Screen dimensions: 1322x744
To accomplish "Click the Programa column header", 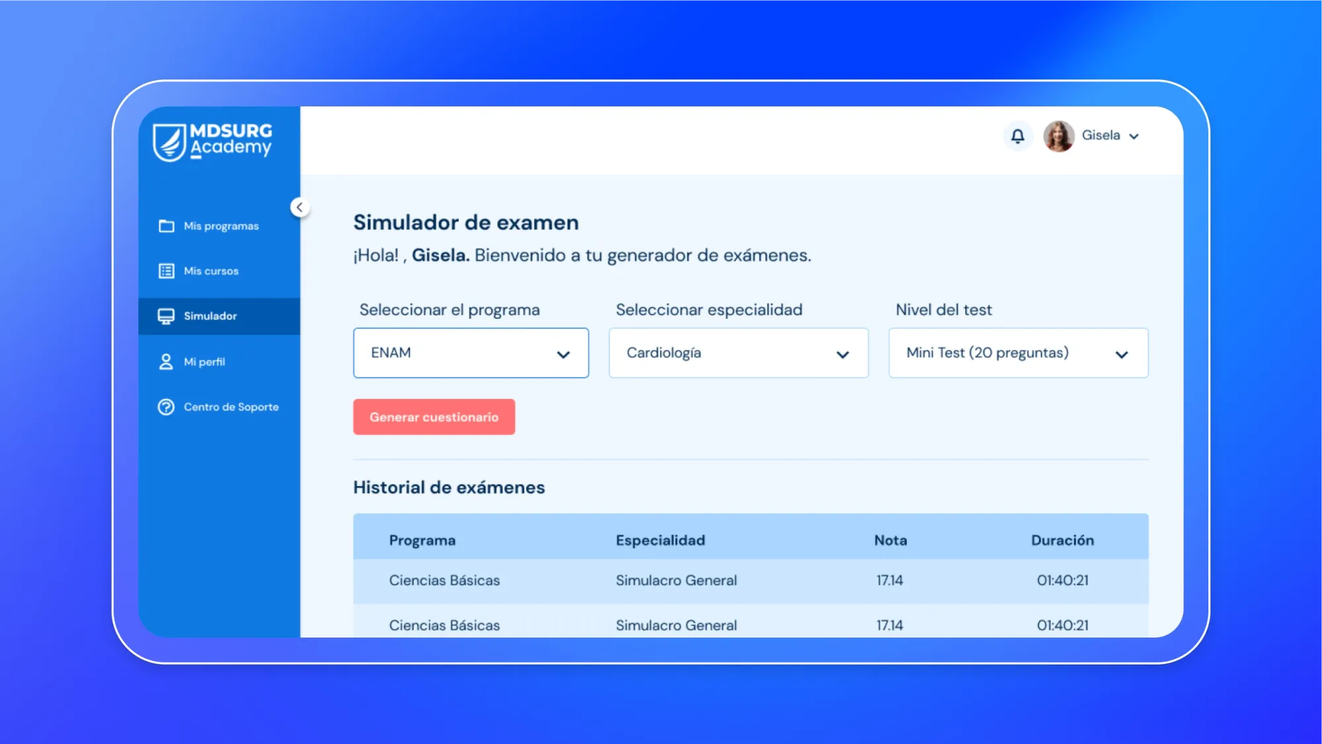I will 422,540.
